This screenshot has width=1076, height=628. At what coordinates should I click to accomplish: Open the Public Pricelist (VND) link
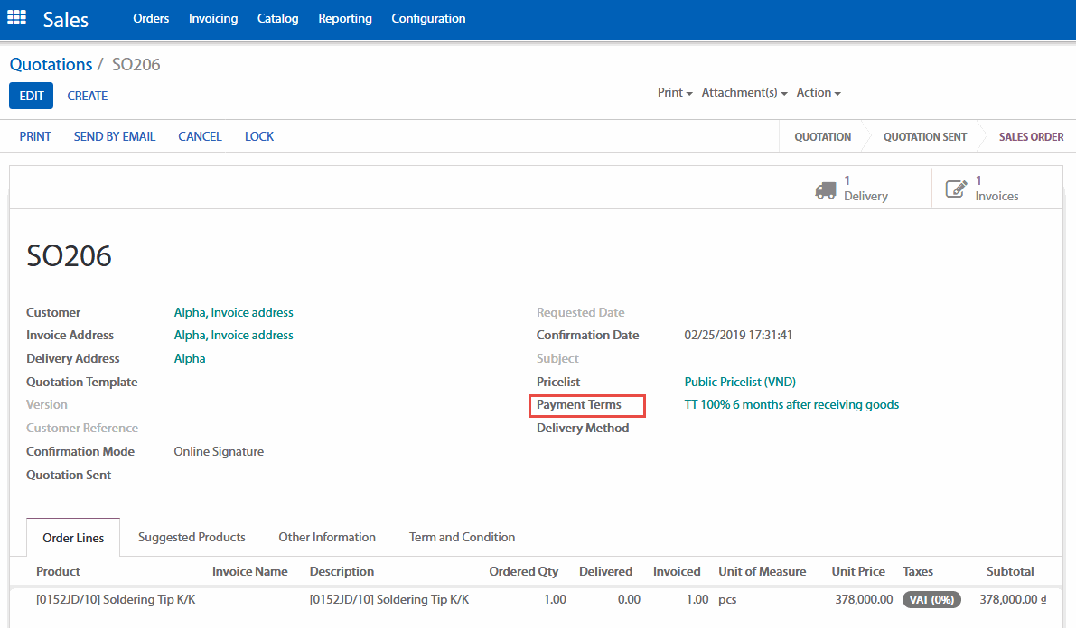(x=740, y=382)
